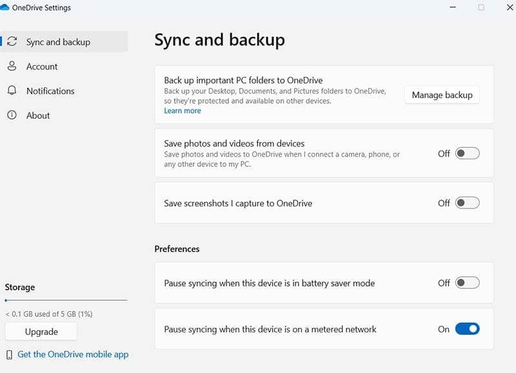Click 'Back up important PC folders to OneDrive' title
This screenshot has width=516, height=373.
(243, 80)
